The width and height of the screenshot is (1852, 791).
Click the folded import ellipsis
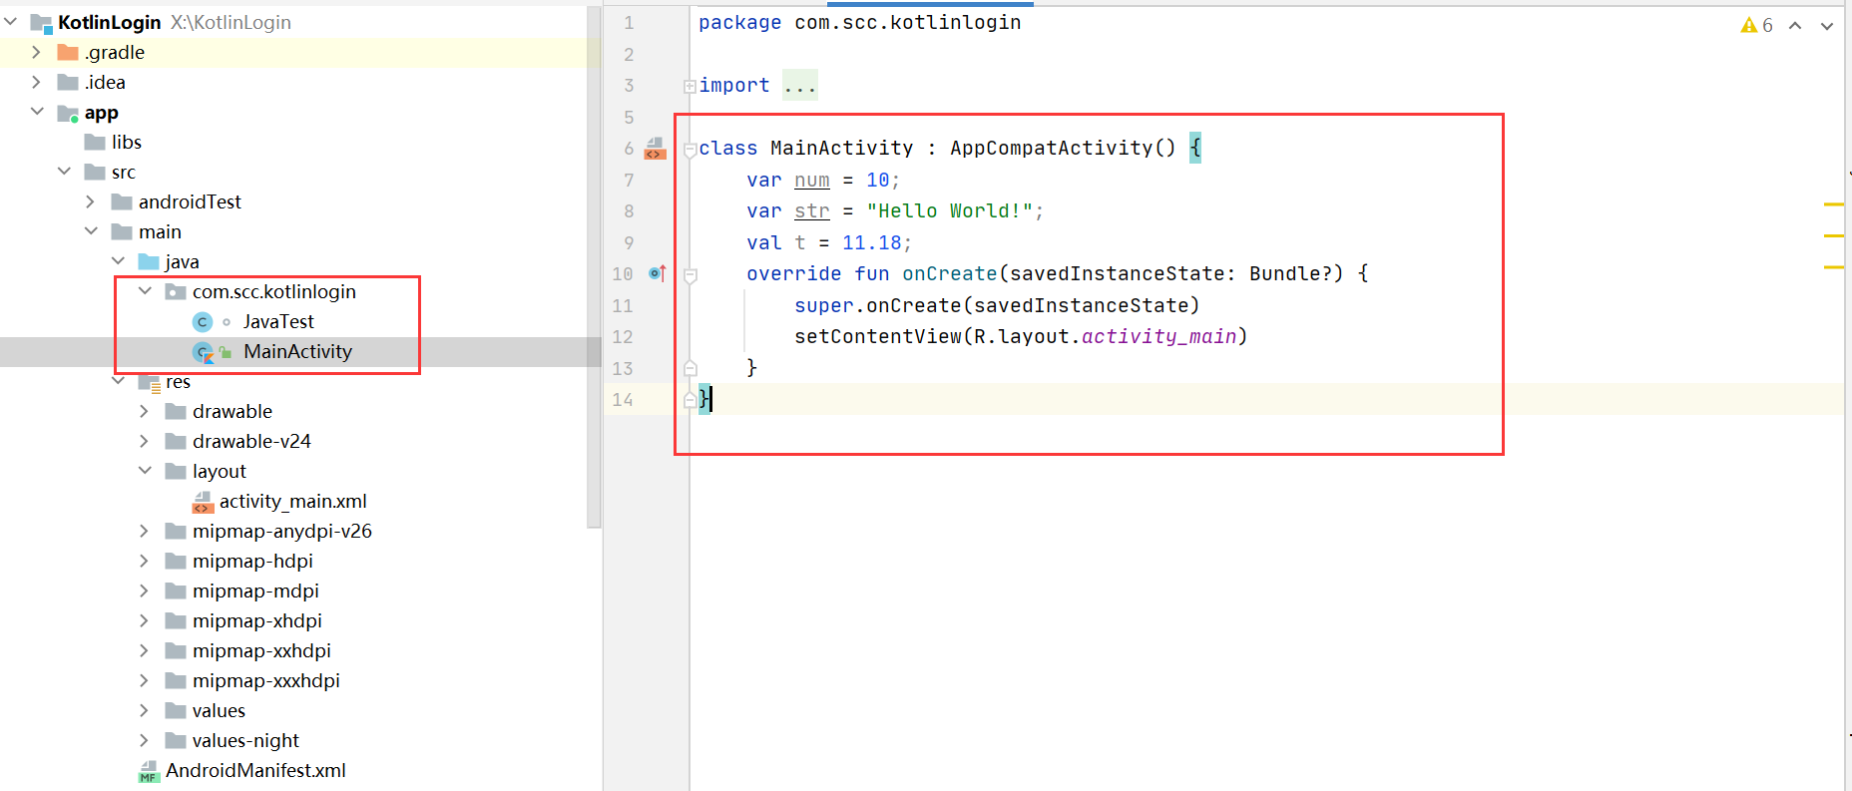click(x=800, y=86)
